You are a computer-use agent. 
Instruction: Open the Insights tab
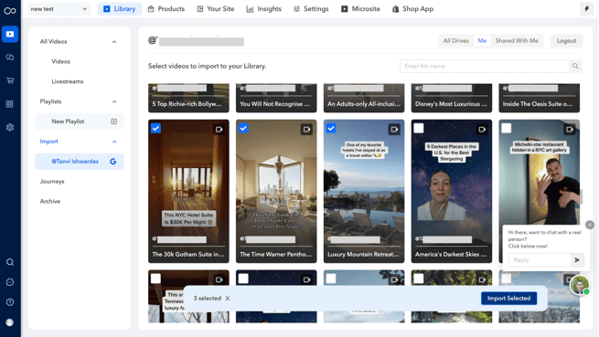[x=264, y=9]
